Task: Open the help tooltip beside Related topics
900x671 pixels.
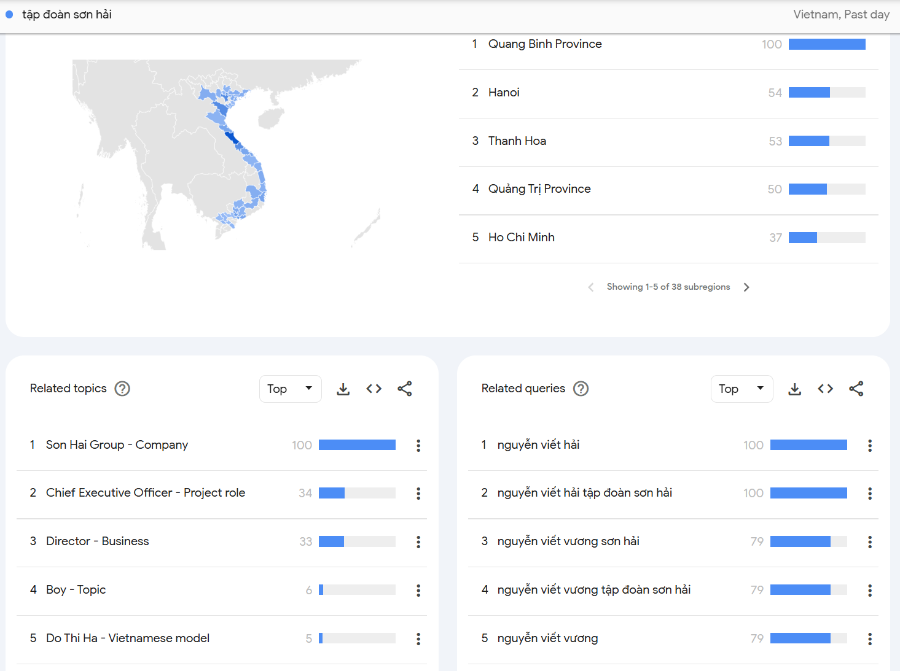Action: tap(122, 388)
